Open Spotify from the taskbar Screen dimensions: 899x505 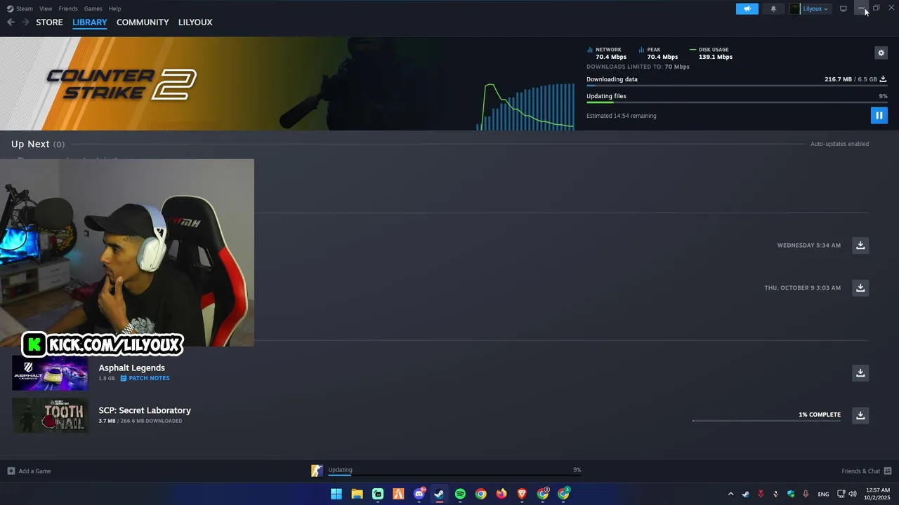pos(460,494)
